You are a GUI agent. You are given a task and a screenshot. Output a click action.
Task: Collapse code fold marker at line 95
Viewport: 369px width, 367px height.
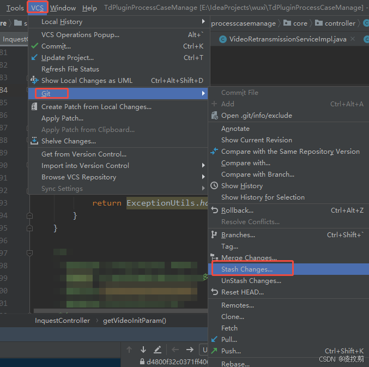[29, 227]
